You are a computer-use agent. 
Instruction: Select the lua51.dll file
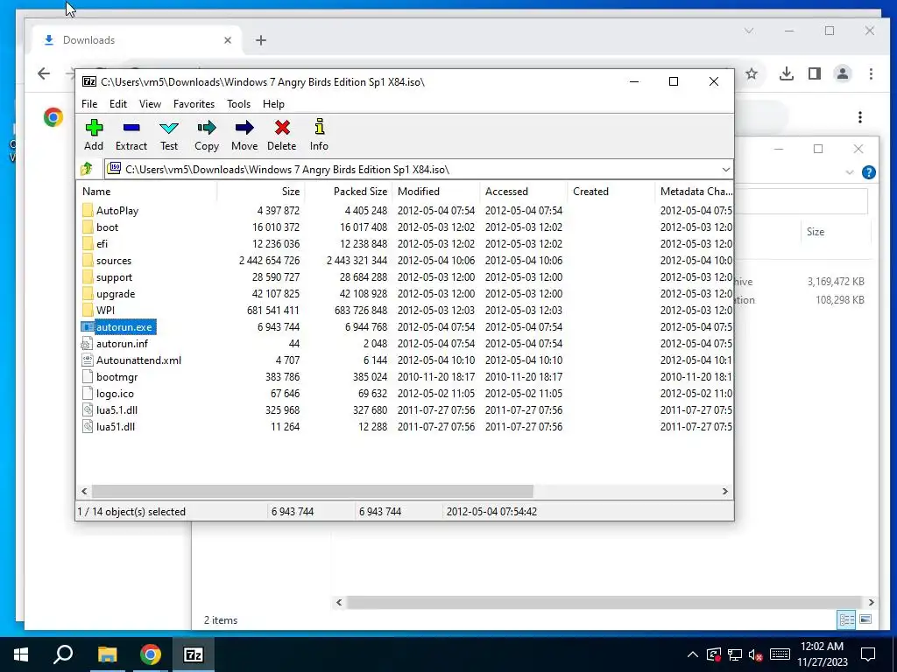pyautogui.click(x=116, y=427)
